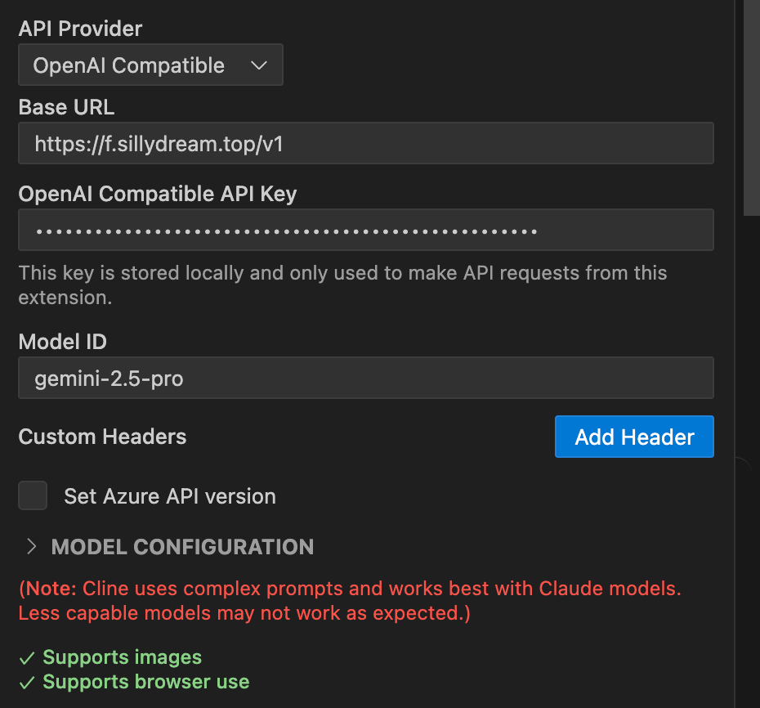Click the MODEL CONFIGURATION section heading
This screenshot has width=760, height=708.
coord(182,547)
